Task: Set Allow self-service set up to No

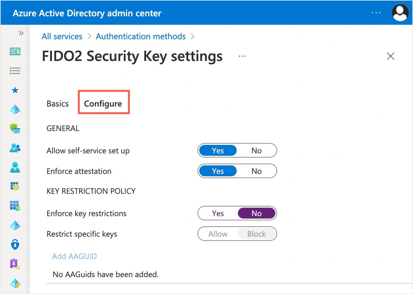Action: pyautogui.click(x=257, y=150)
